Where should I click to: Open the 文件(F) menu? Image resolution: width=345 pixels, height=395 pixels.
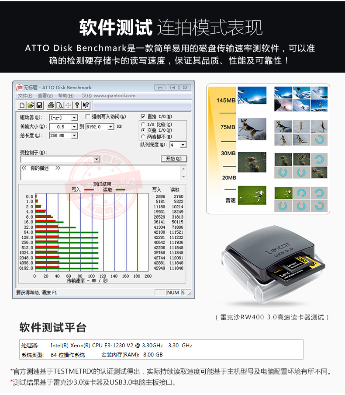pos(25,96)
